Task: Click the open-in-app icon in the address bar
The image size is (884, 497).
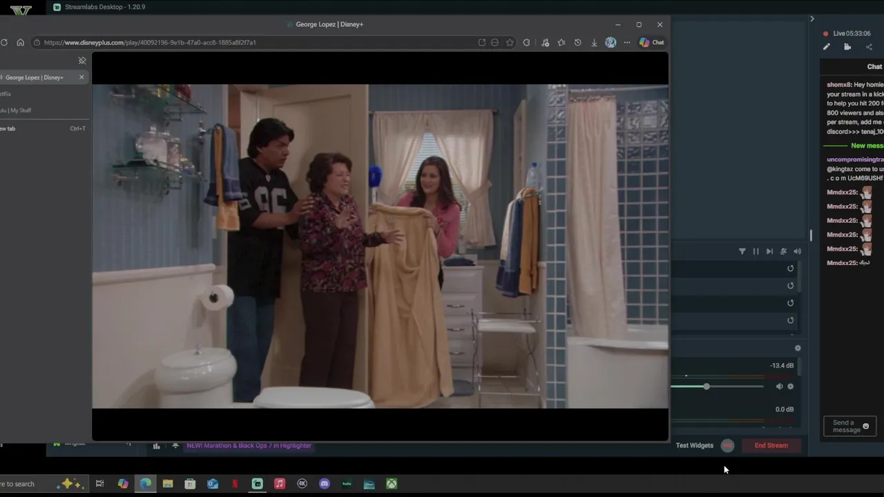Action: click(x=481, y=42)
